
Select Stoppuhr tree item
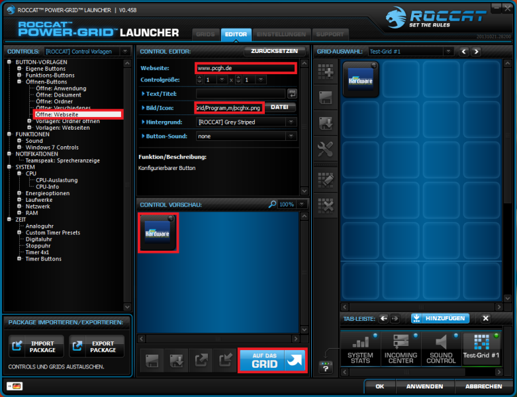click(x=38, y=245)
